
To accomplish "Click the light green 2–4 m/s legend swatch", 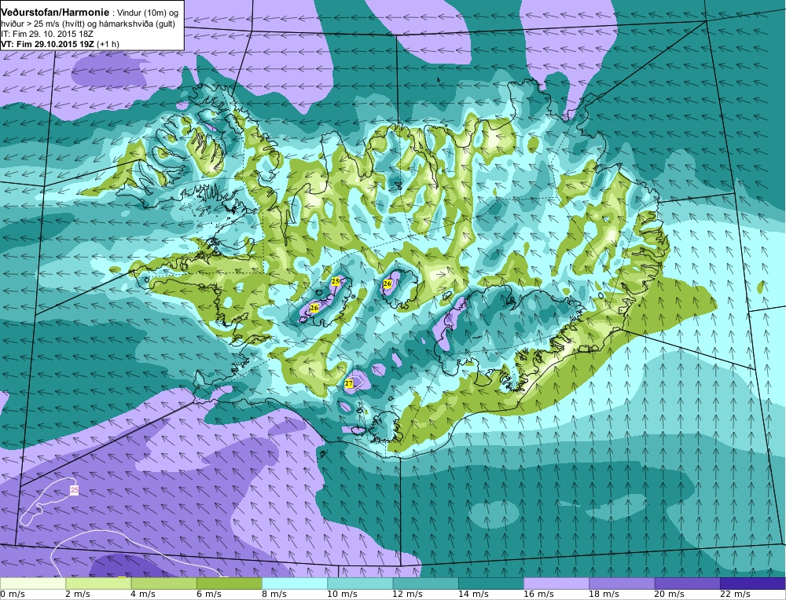I will click(98, 584).
